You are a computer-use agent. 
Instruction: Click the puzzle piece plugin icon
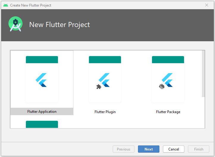[99, 87]
